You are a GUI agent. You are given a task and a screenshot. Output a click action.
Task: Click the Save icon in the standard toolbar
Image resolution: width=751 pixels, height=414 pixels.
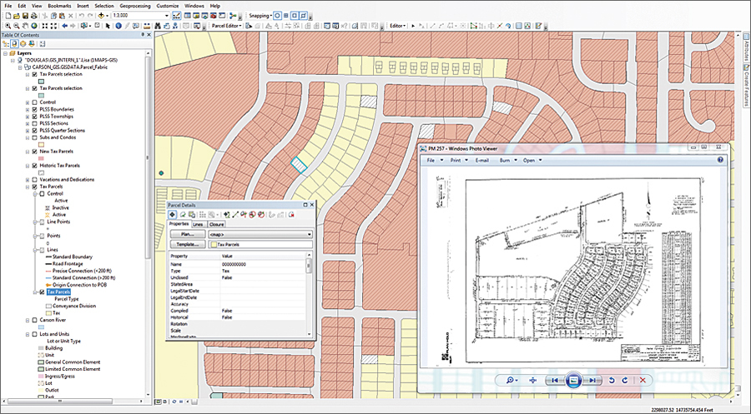[x=23, y=15]
